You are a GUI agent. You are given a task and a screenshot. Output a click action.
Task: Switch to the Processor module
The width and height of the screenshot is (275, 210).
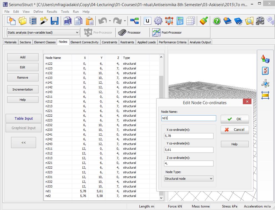129,32
